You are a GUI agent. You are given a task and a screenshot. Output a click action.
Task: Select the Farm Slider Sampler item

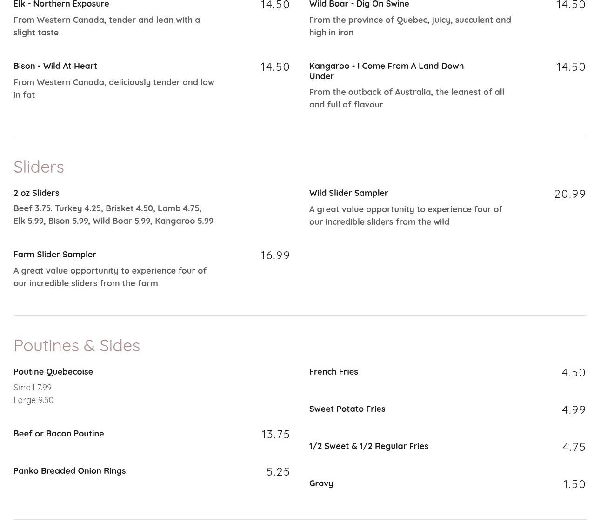[x=55, y=255]
